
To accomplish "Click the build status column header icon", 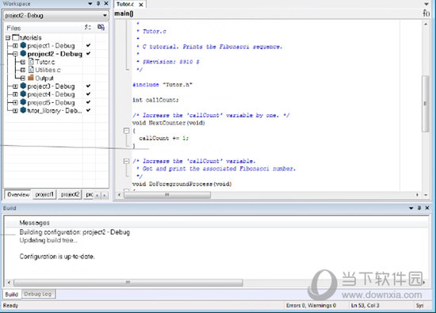I will pos(87,27).
